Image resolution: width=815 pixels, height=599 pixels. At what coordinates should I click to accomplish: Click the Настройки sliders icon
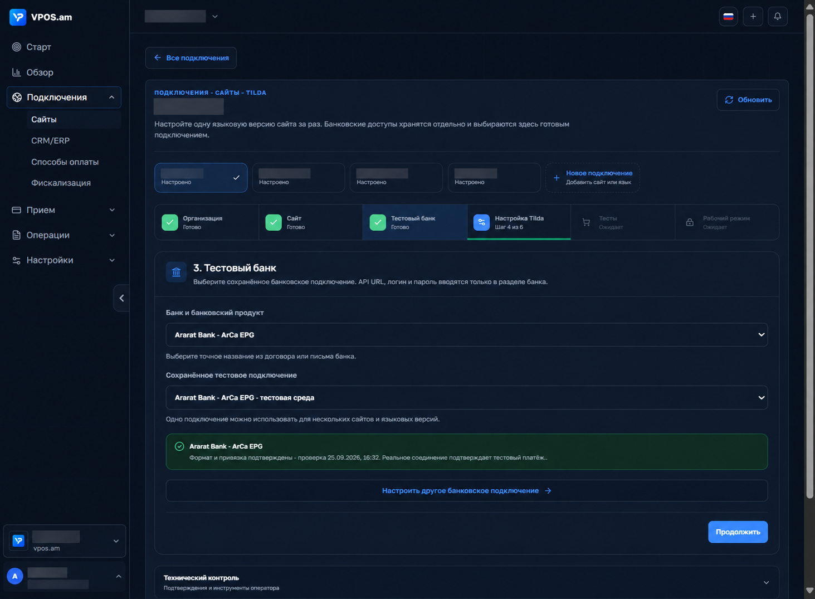[x=17, y=260]
